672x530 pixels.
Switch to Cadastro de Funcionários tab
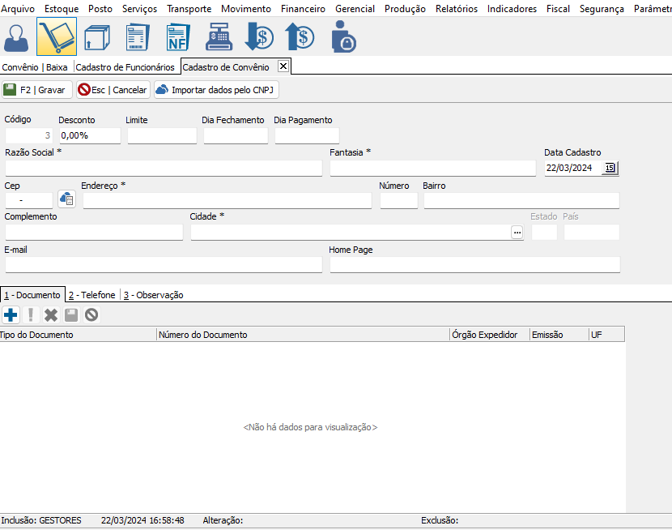tap(125, 66)
